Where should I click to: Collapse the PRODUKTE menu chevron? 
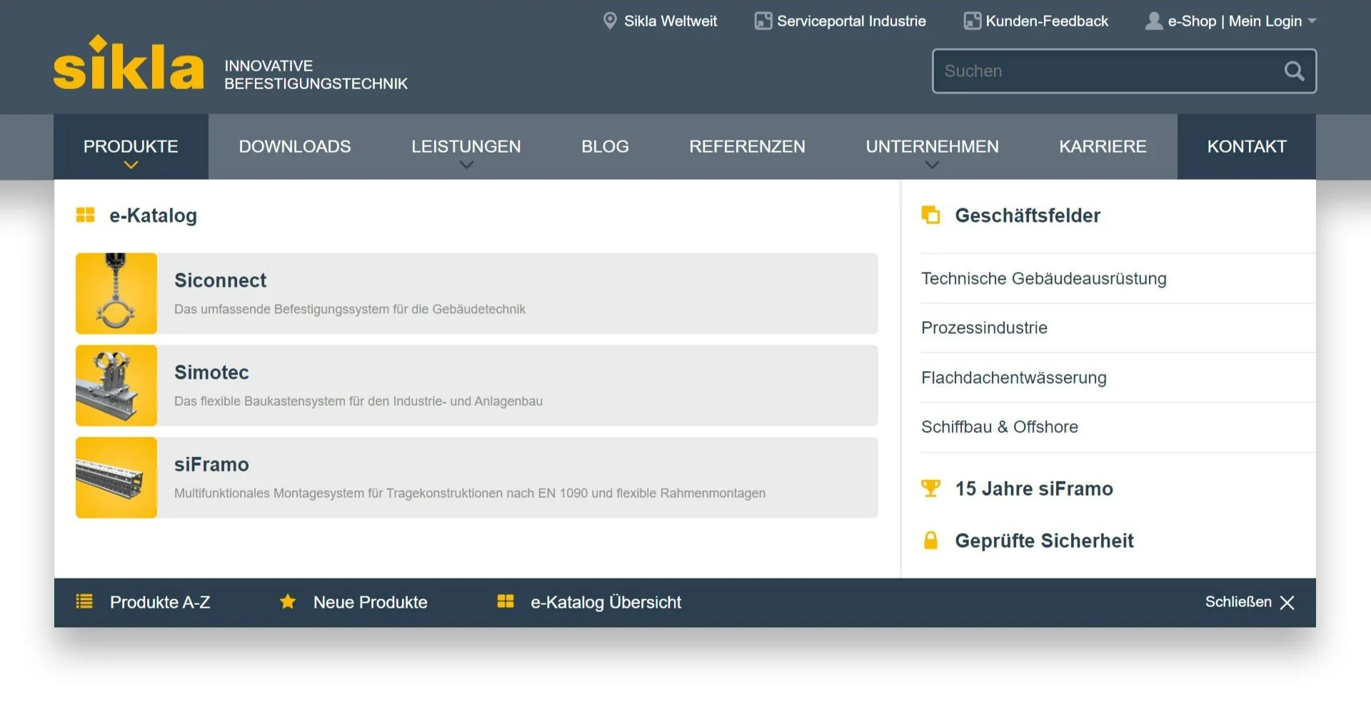131,165
